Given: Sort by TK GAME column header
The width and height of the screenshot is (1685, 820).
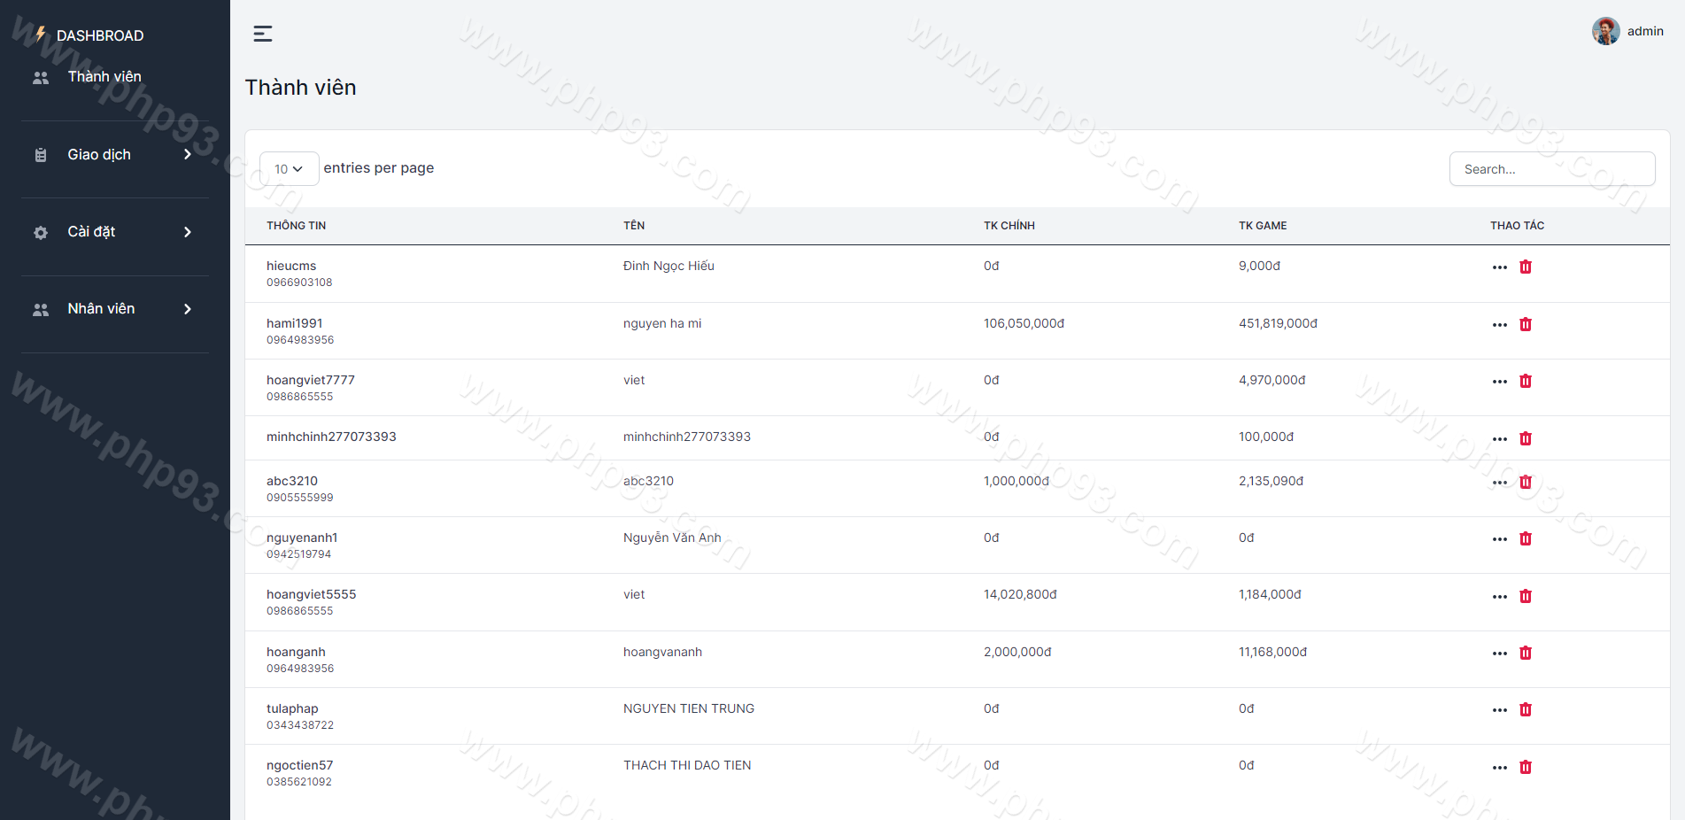Looking at the screenshot, I should [1262, 226].
